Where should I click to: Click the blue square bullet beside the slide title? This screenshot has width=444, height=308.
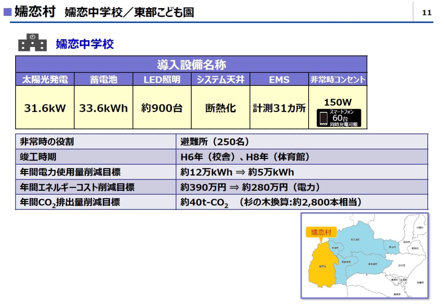7,12
